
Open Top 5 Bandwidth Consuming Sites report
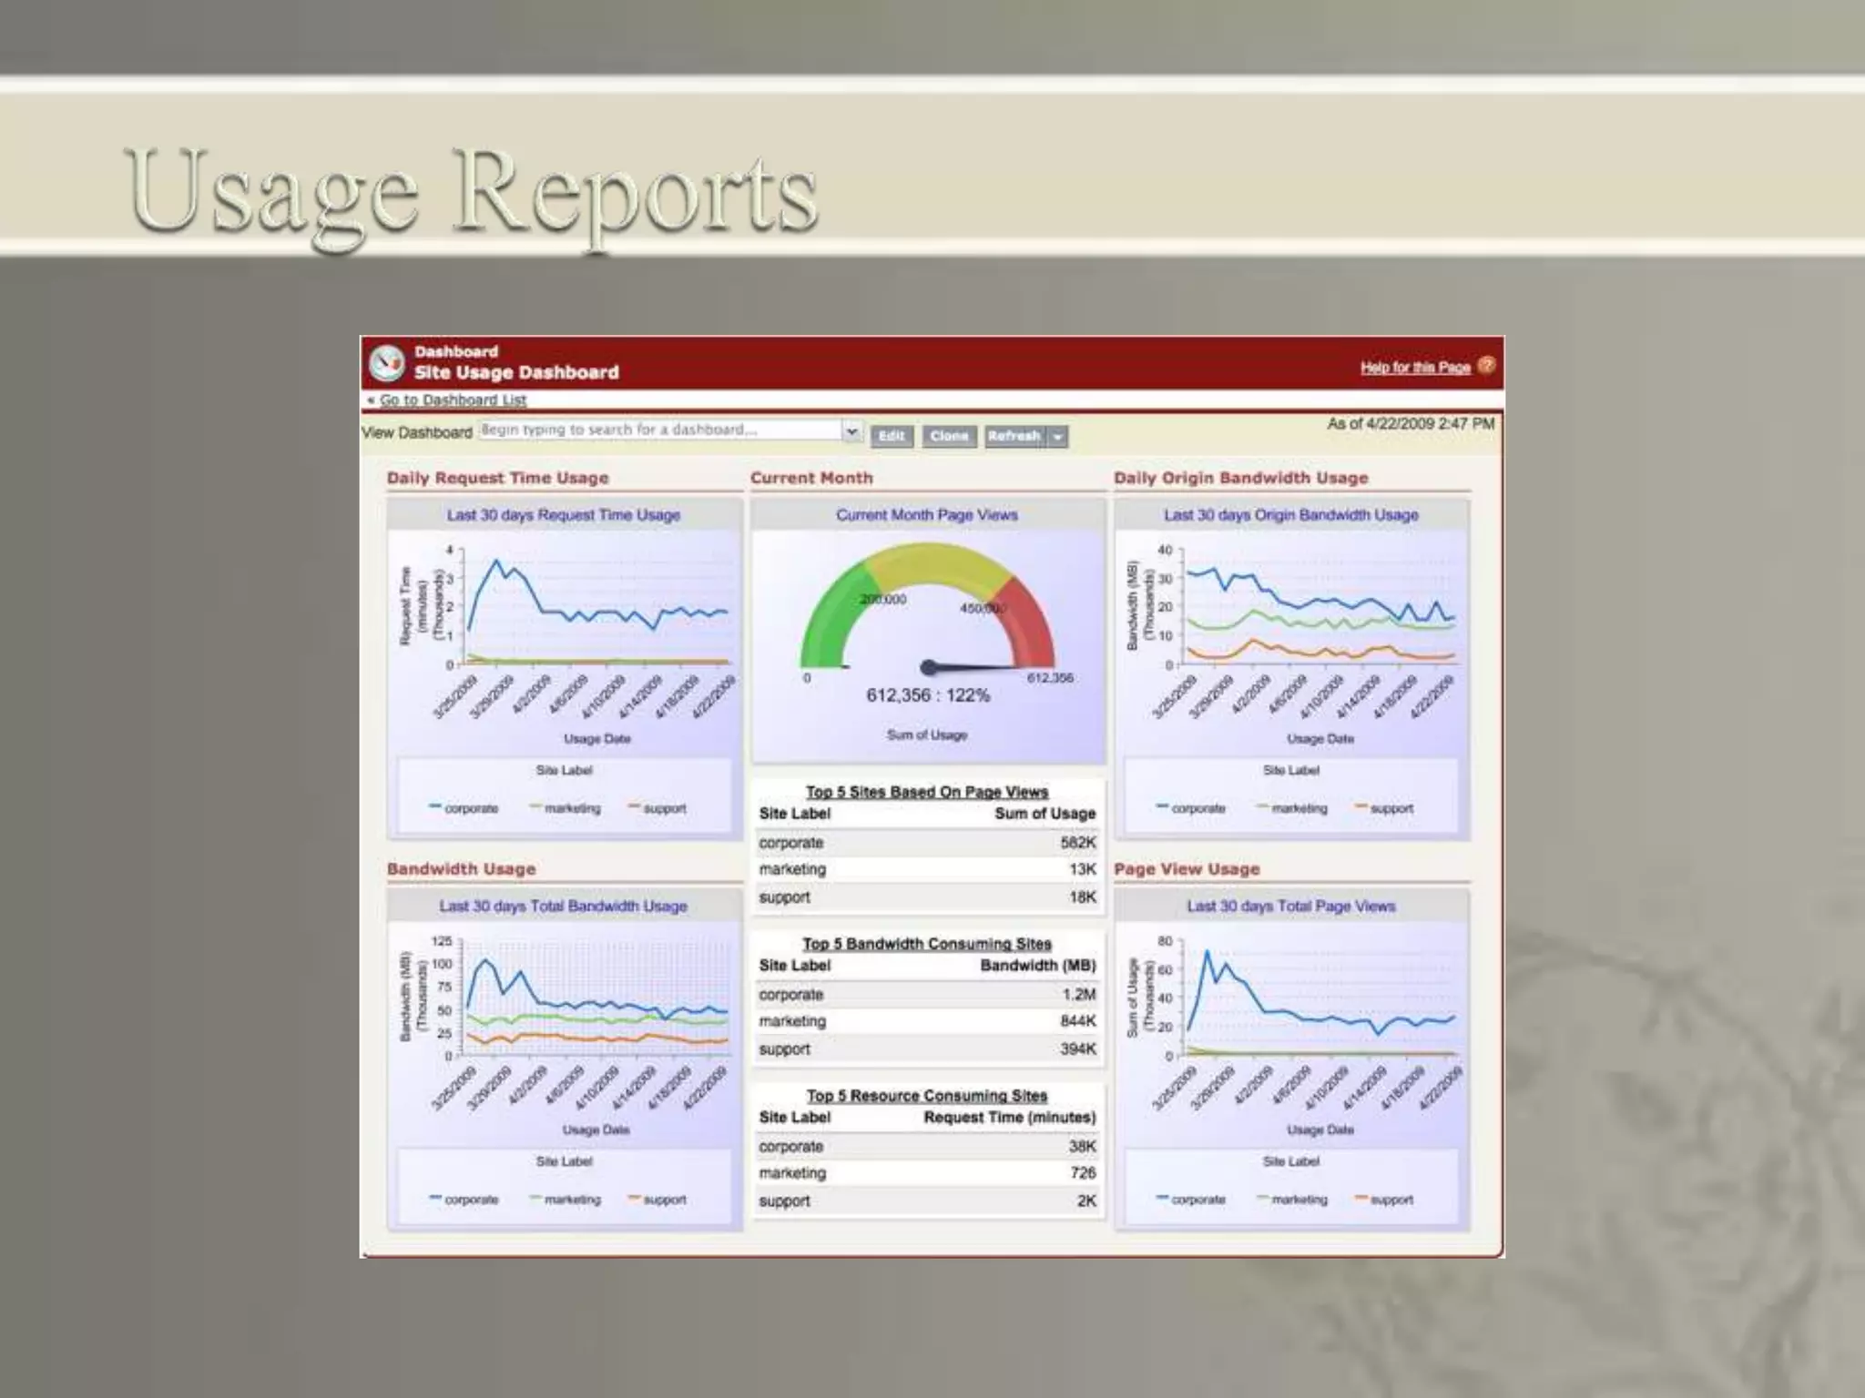click(x=927, y=944)
